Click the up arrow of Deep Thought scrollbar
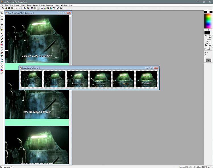Viewport: 213px width, 168px height. click(70, 16)
